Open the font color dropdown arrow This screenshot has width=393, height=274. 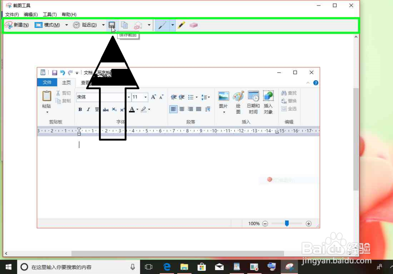tap(137, 110)
